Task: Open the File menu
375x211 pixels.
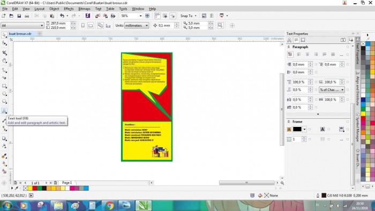Action: [5, 9]
